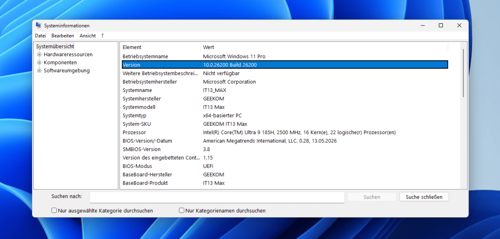Viewport: 500px width, 239px height.
Task: Click the value Microsoft Corporation
Action: (x=230, y=82)
